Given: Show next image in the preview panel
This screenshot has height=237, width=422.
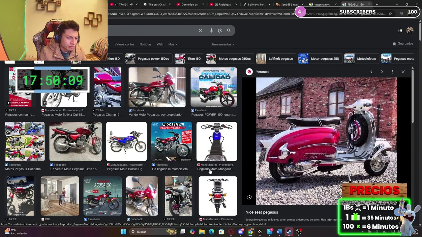Looking at the screenshot, I should pyautogui.click(x=382, y=72).
